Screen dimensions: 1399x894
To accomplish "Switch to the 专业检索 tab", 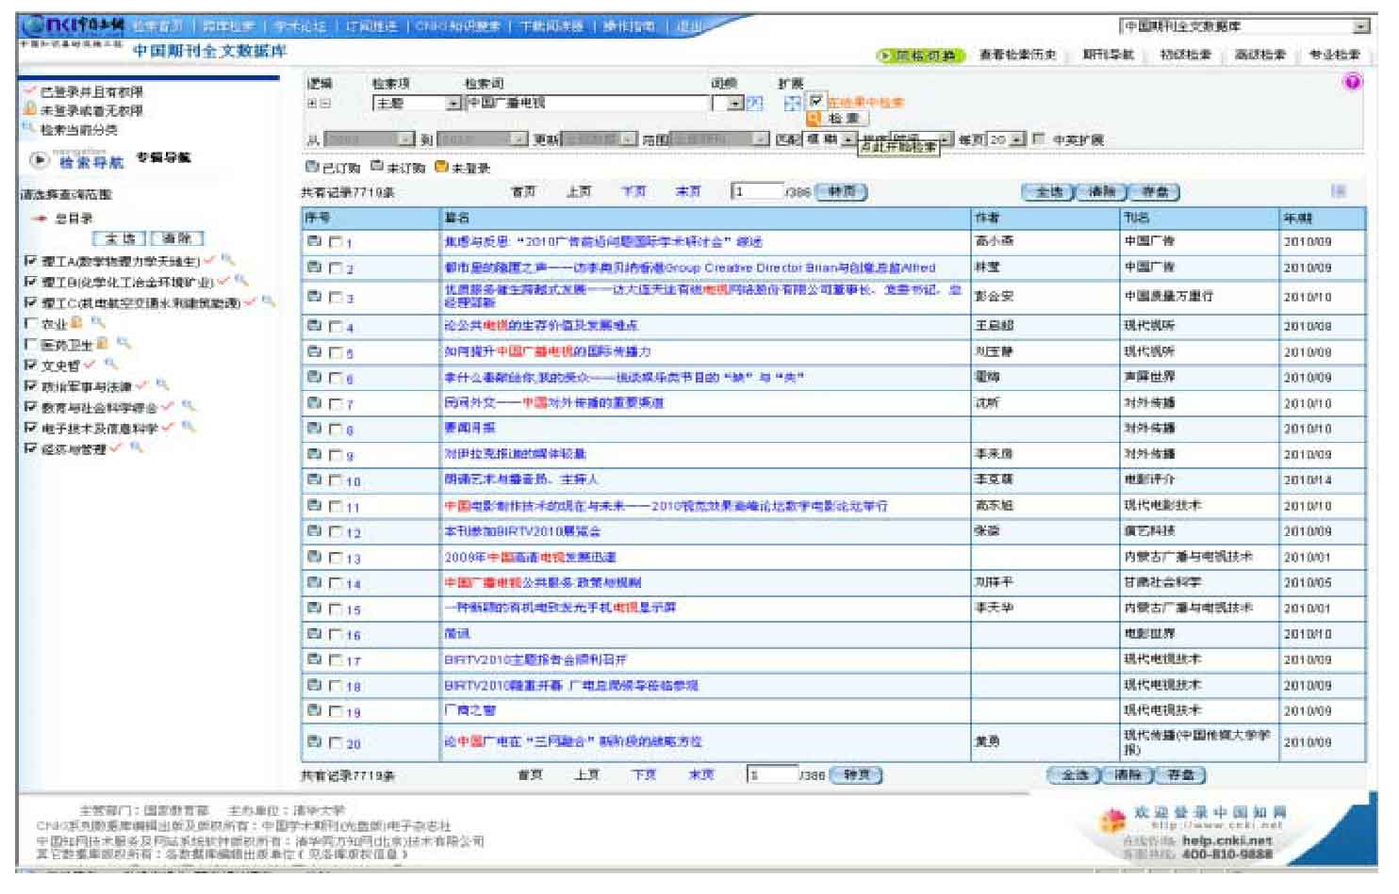I will point(1334,55).
